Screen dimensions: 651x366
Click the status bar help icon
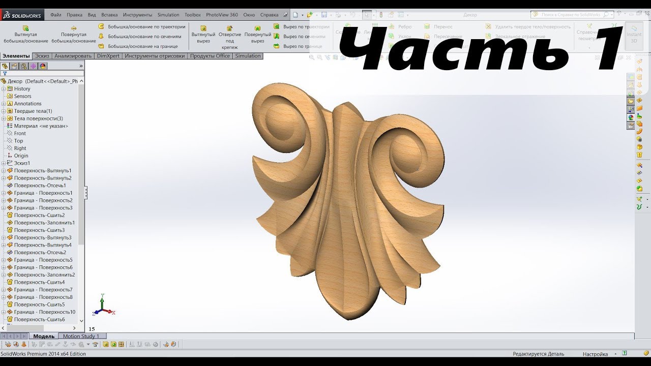[624, 353]
